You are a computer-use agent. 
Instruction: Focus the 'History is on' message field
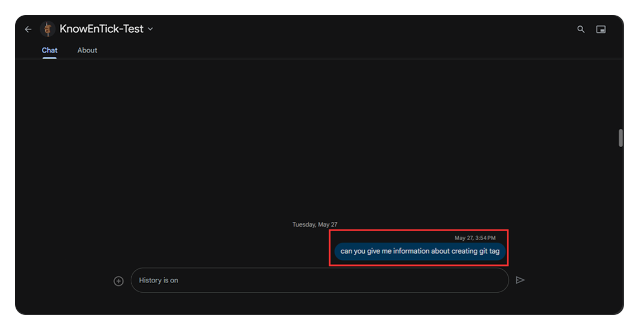(318, 280)
